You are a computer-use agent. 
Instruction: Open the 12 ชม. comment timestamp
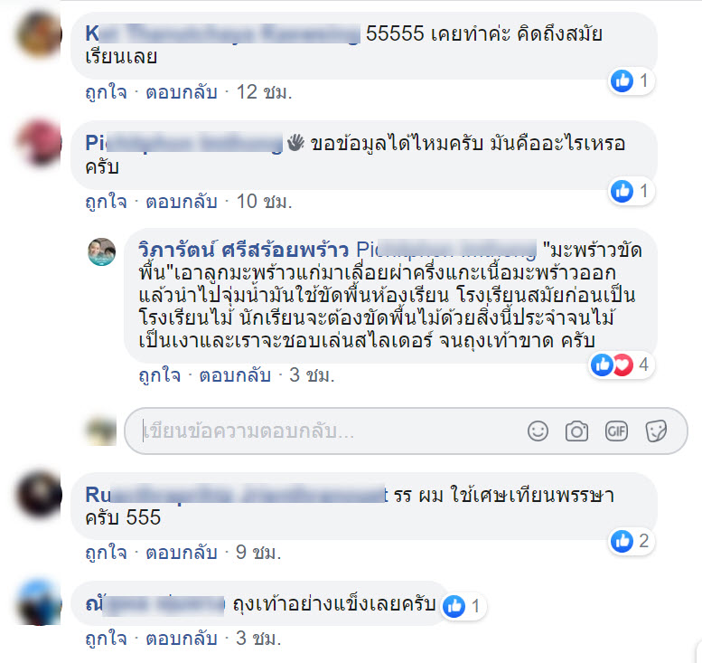pyautogui.click(x=264, y=92)
